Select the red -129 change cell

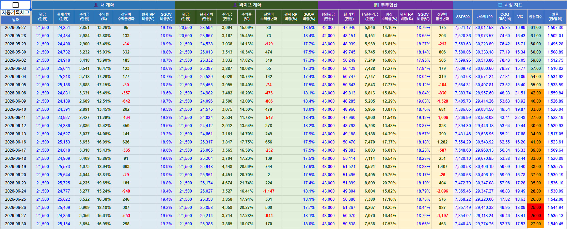(269, 44)
